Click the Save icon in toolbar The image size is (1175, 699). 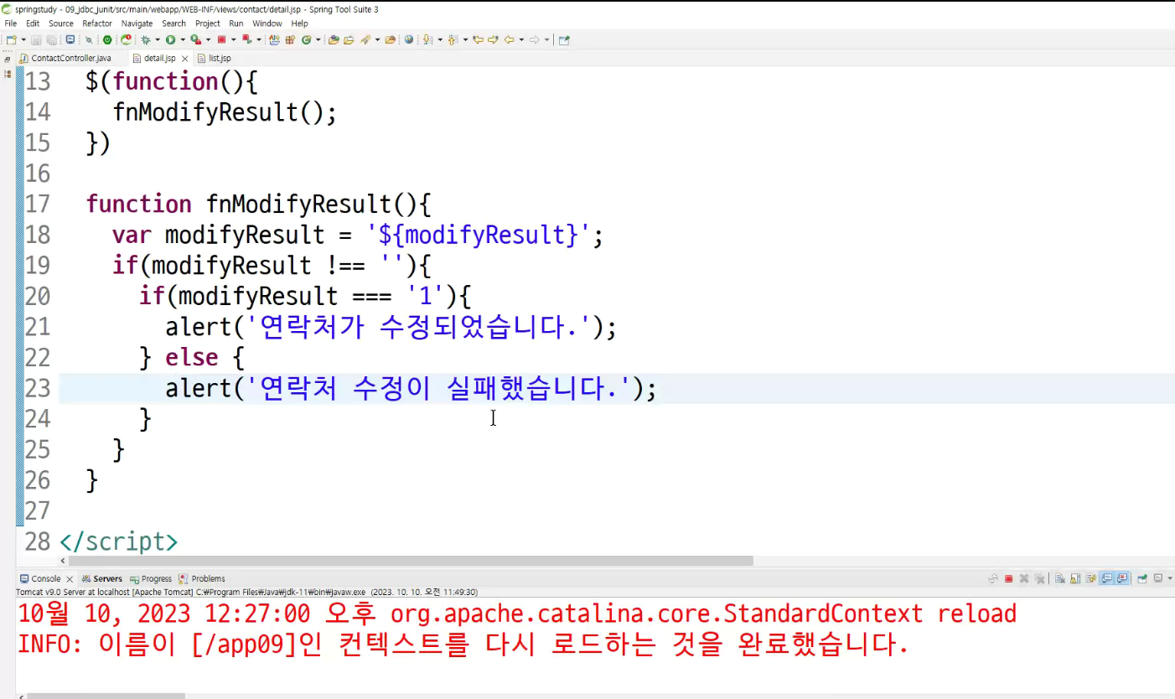point(36,39)
